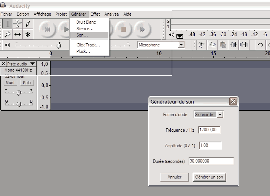Click the Cut scissors icon

tap(201, 45)
